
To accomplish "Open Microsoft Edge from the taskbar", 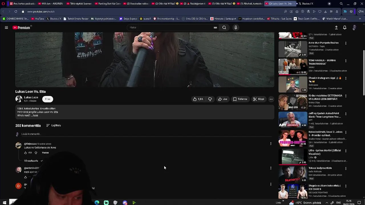I will 97,203.
